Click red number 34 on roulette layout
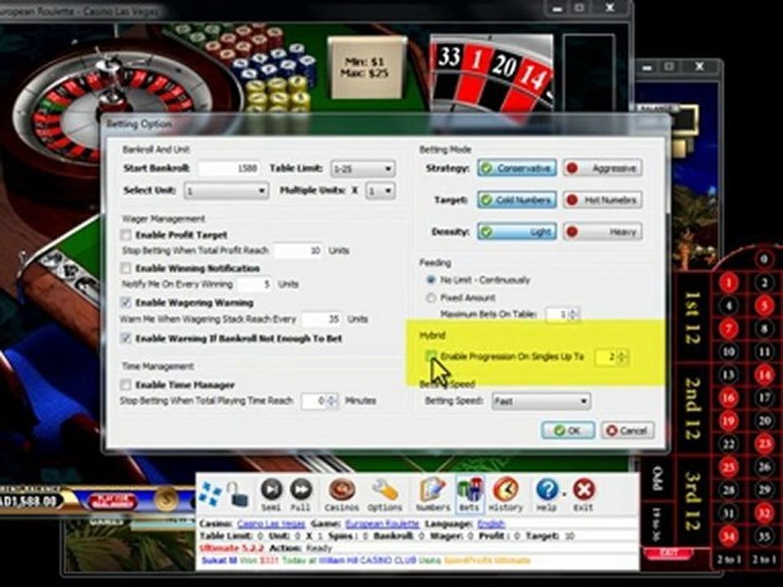Viewport: 783px width, 587px height. 728,536
